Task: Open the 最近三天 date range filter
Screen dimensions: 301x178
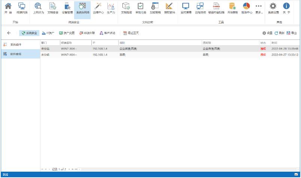Action: [131, 33]
